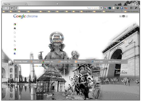Switch to list view of most visited
The height and width of the screenshot is (101, 142).
point(123,16)
